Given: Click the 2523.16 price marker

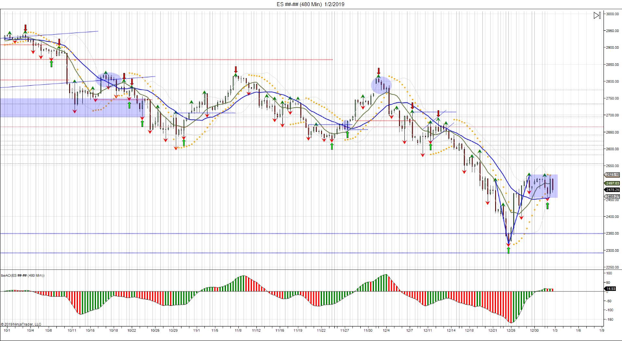Looking at the screenshot, I should 613,174.
